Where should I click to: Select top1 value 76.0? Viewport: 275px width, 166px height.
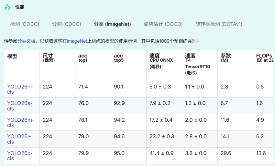pyautogui.click(x=83, y=103)
